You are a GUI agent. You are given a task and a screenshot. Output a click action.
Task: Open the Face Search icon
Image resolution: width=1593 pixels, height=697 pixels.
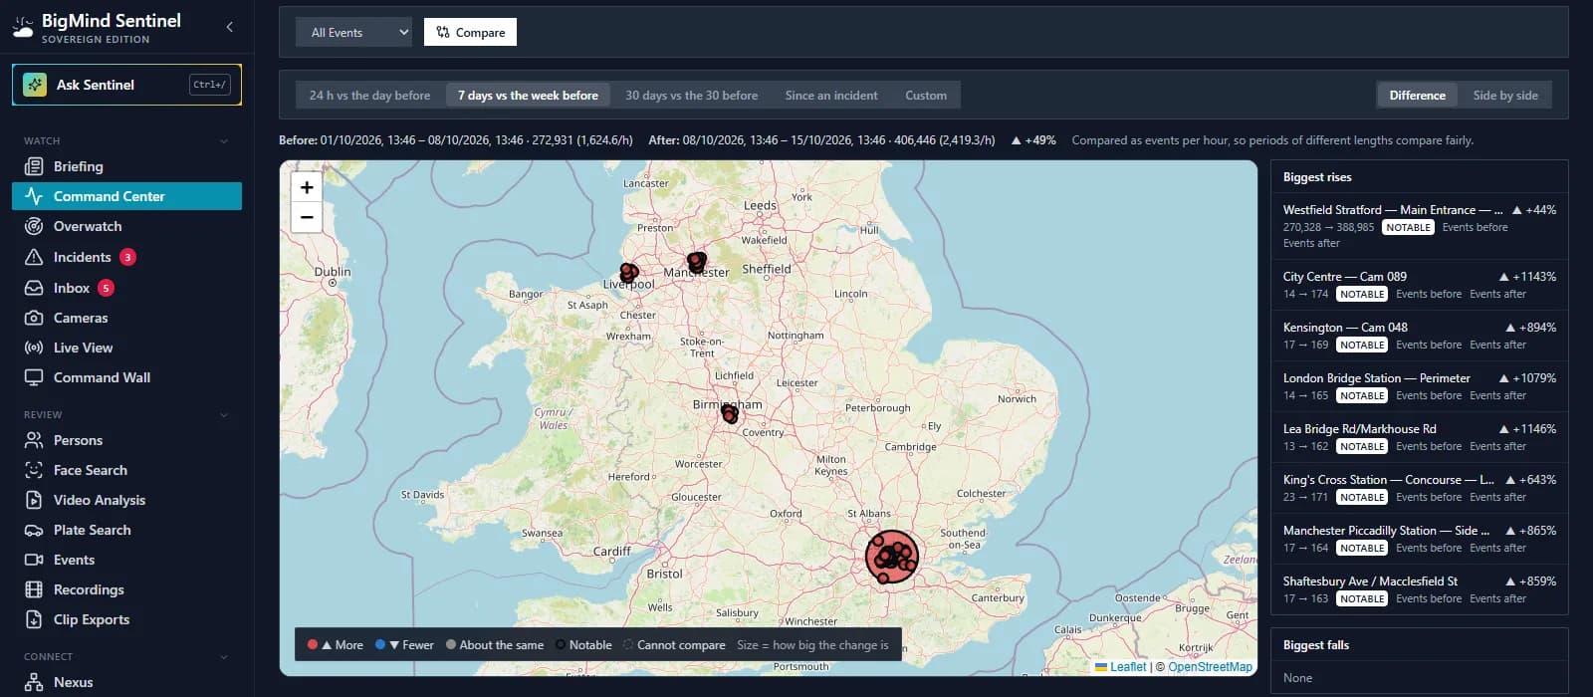tap(34, 470)
